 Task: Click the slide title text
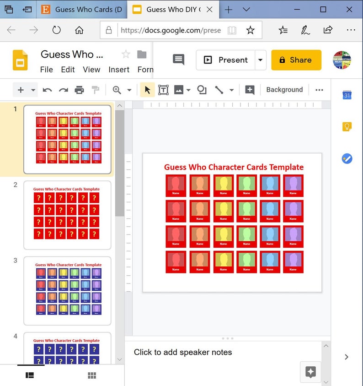pos(234,167)
